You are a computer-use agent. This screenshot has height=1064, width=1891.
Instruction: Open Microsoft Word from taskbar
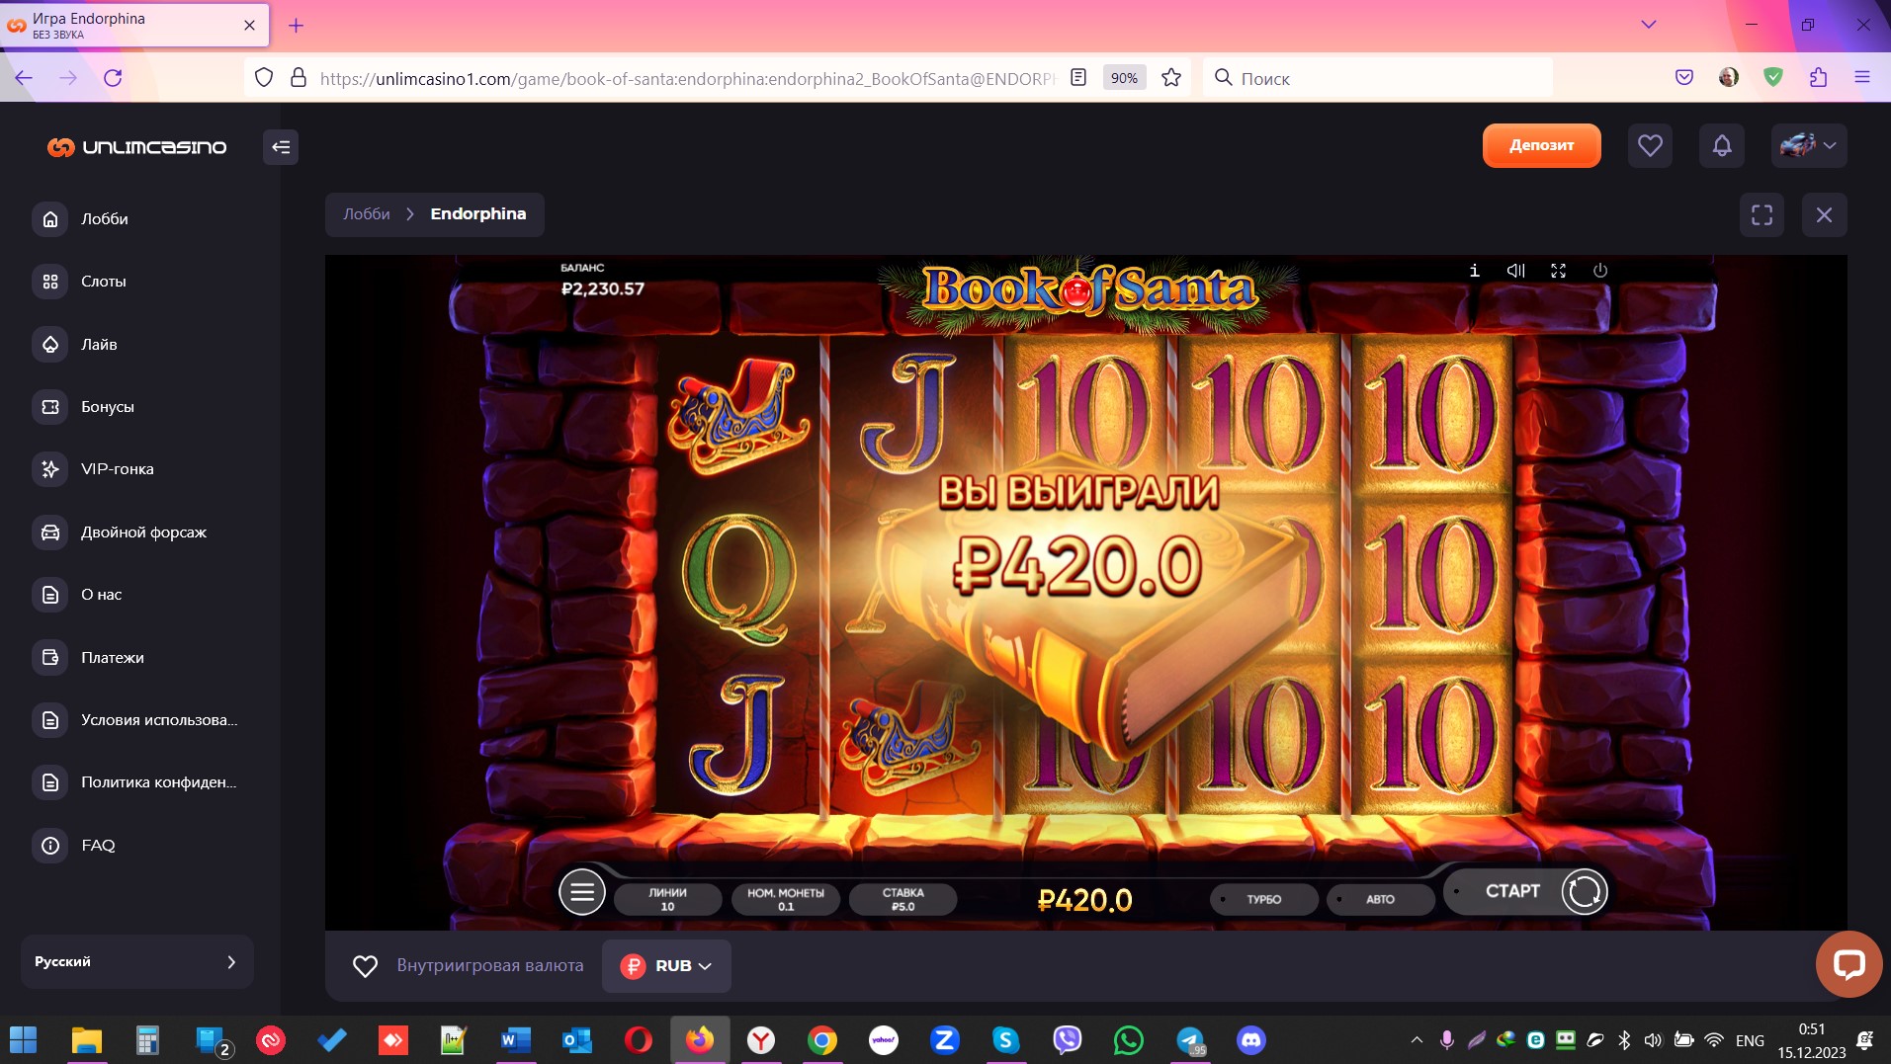click(x=516, y=1040)
